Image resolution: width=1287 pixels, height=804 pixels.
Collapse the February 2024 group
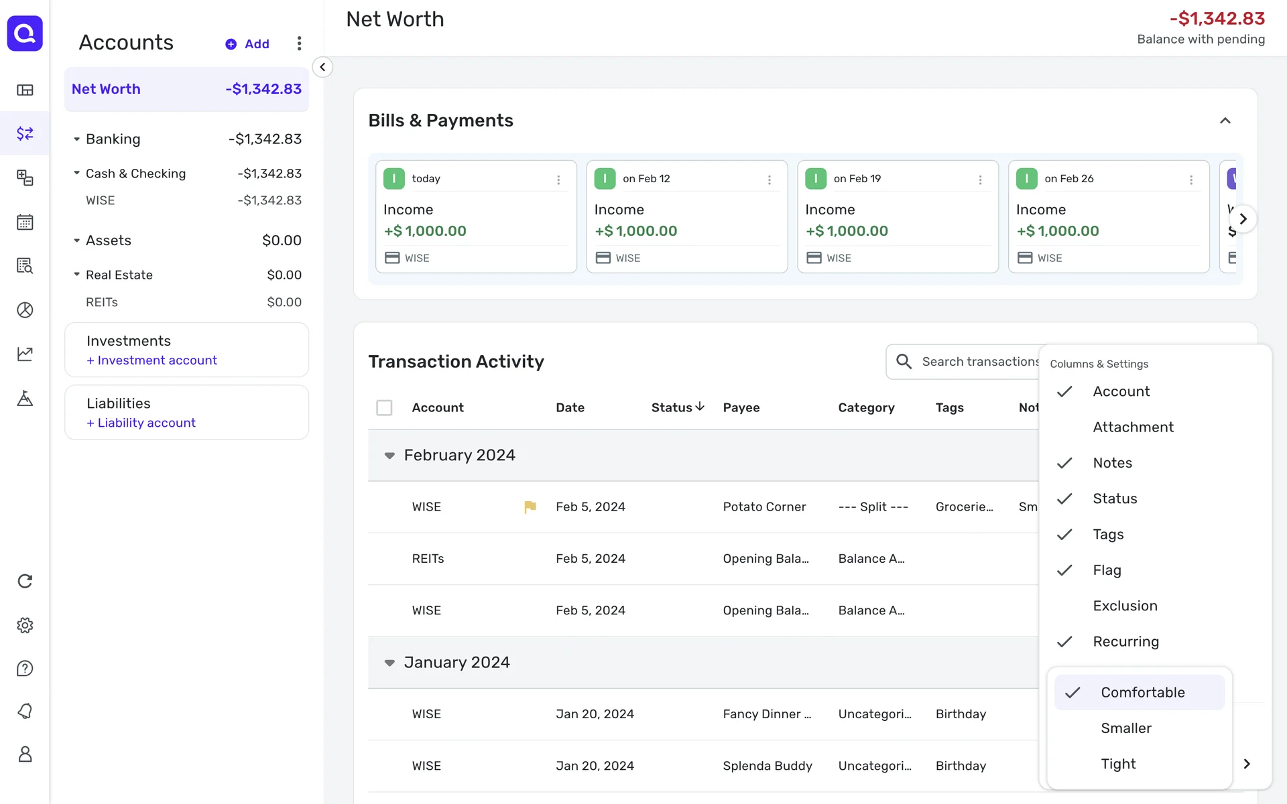389,456
